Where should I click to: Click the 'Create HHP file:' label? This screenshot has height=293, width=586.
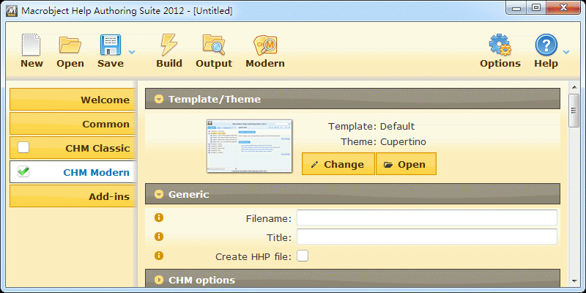tap(253, 257)
